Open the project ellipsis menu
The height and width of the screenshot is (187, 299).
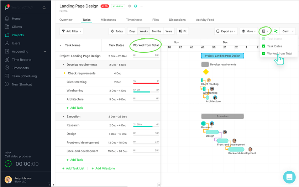(x=142, y=6)
